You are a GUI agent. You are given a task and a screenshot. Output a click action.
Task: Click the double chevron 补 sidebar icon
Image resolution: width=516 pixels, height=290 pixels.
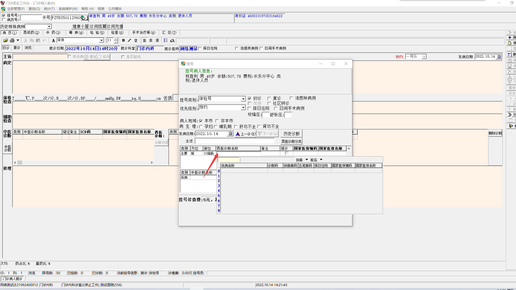[x=510, y=115]
